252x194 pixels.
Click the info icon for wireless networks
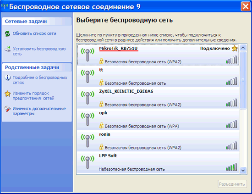[7, 78]
